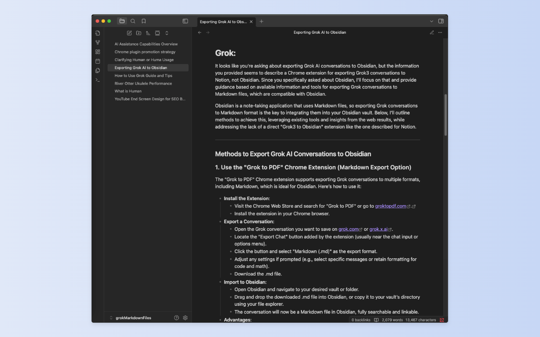Image resolution: width=540 pixels, height=337 pixels.
Task: Click the Grok: heading
Action: (x=225, y=53)
